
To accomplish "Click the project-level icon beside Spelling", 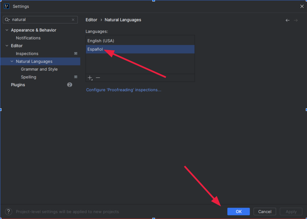I will [76, 77].
